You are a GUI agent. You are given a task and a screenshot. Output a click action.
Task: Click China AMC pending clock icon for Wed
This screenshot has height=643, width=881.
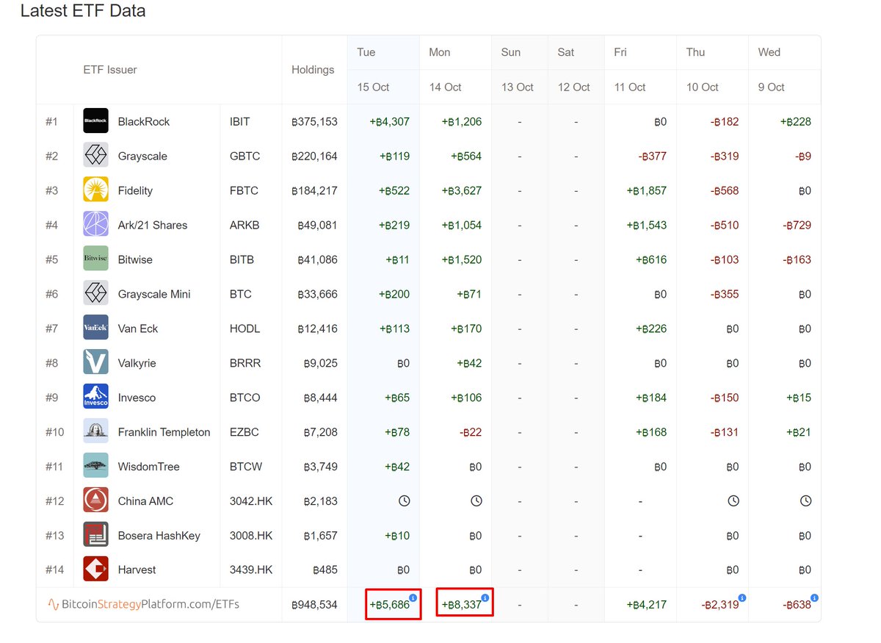click(x=805, y=501)
